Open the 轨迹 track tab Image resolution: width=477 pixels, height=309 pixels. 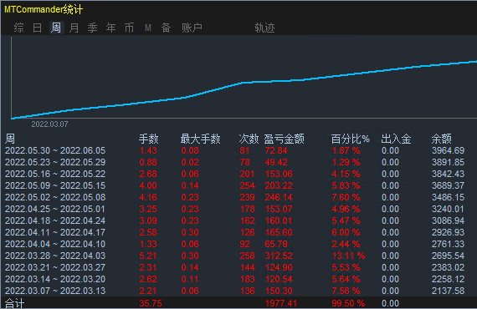click(264, 28)
